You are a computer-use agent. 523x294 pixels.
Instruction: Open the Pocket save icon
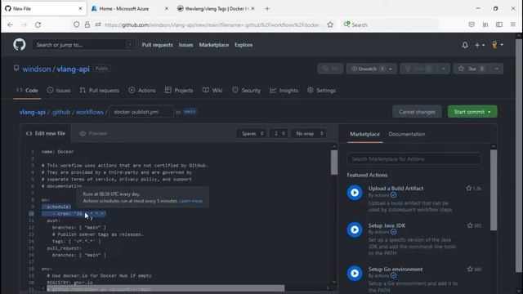click(472, 24)
